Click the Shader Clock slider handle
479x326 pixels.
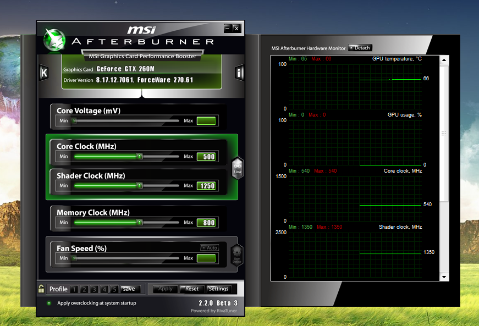coord(140,186)
